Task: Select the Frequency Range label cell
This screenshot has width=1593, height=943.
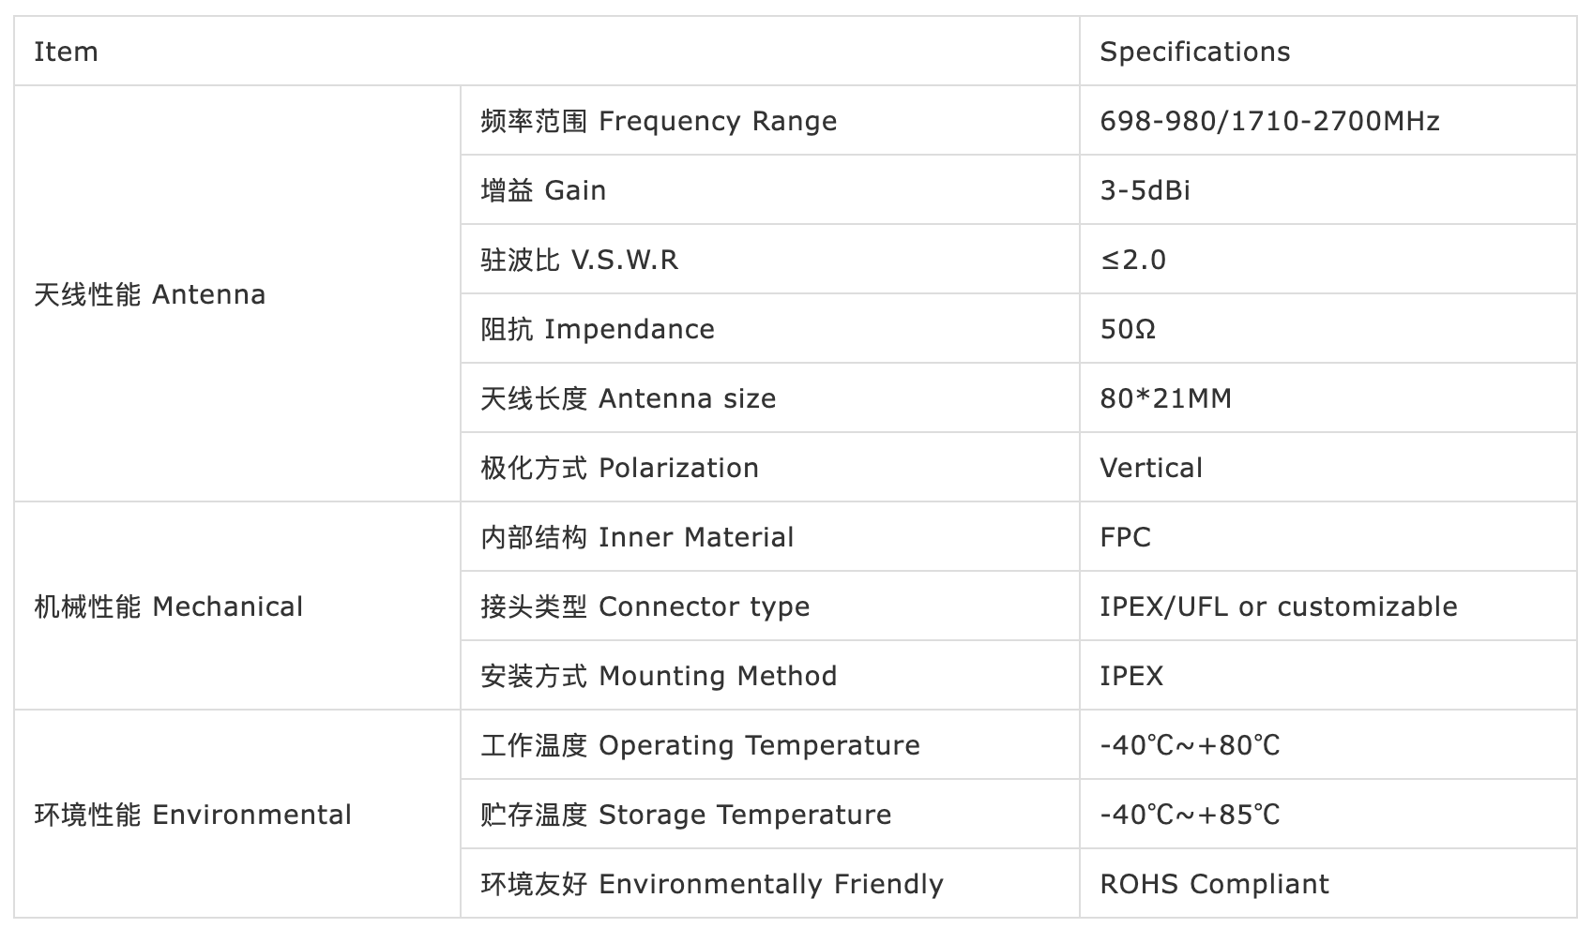Action: 659,121
